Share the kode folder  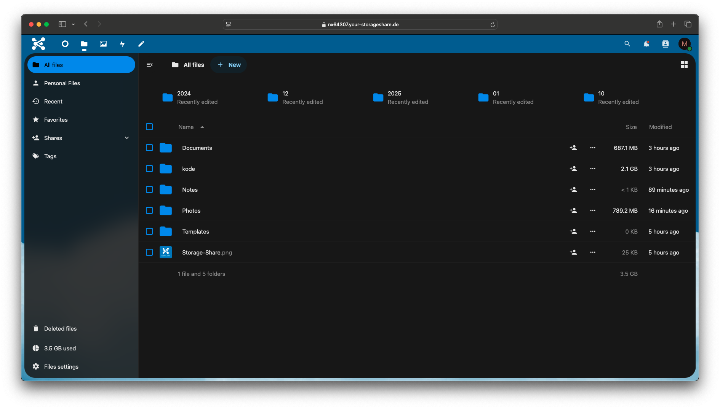point(573,169)
